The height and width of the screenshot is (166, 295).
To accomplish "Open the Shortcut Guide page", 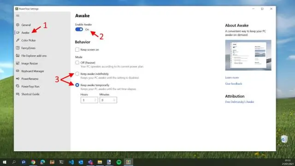I will coord(30,94).
